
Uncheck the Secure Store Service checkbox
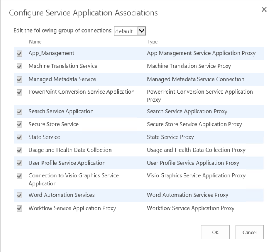[x=19, y=125]
